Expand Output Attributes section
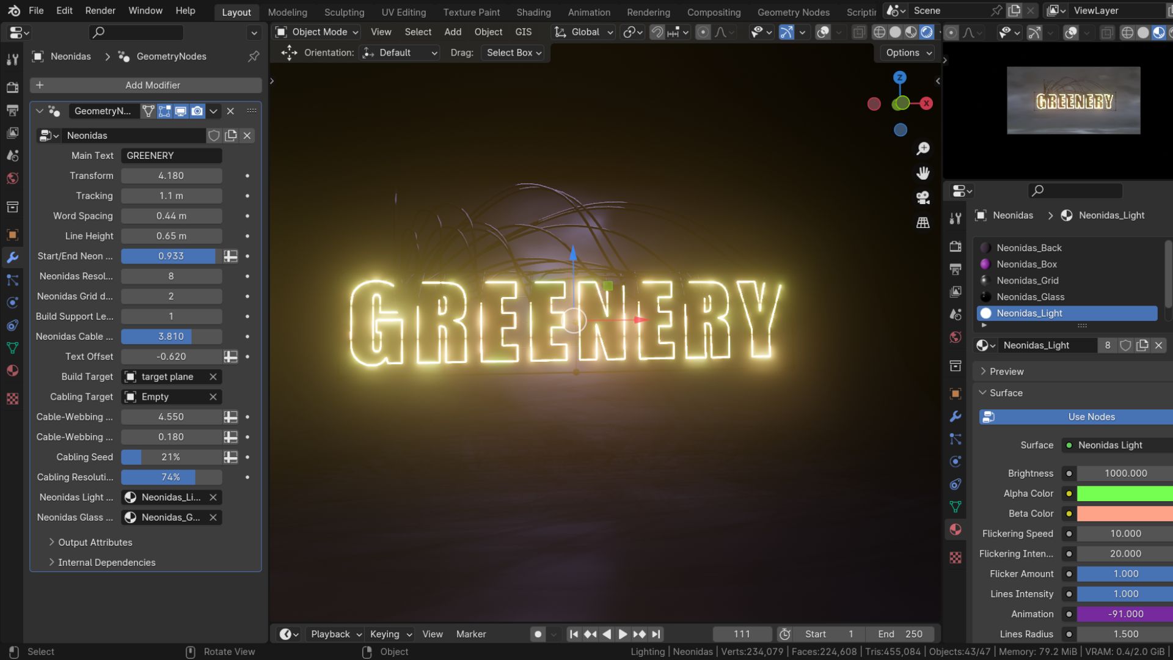Screen dimensions: 1173x660 [x=95, y=542]
